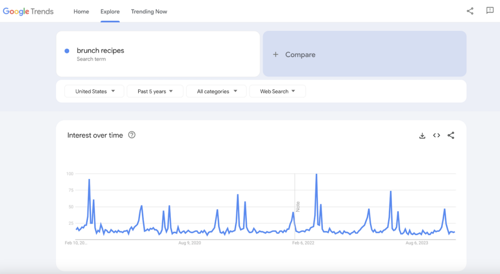500x274 pixels.
Task: Click the Note marker on the chart
Action: pos(298,207)
